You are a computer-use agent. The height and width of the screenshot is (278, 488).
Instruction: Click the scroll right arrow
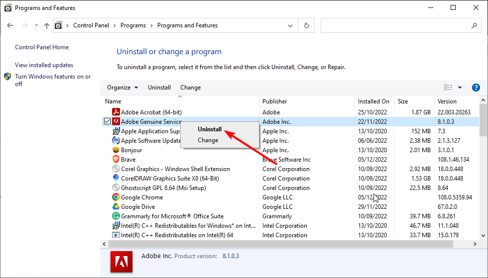click(x=475, y=244)
